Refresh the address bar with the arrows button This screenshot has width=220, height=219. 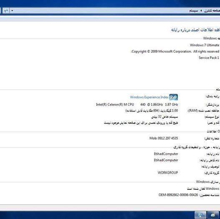(x=6, y=11)
